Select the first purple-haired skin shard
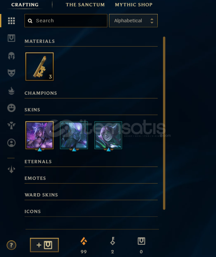 coord(39,135)
